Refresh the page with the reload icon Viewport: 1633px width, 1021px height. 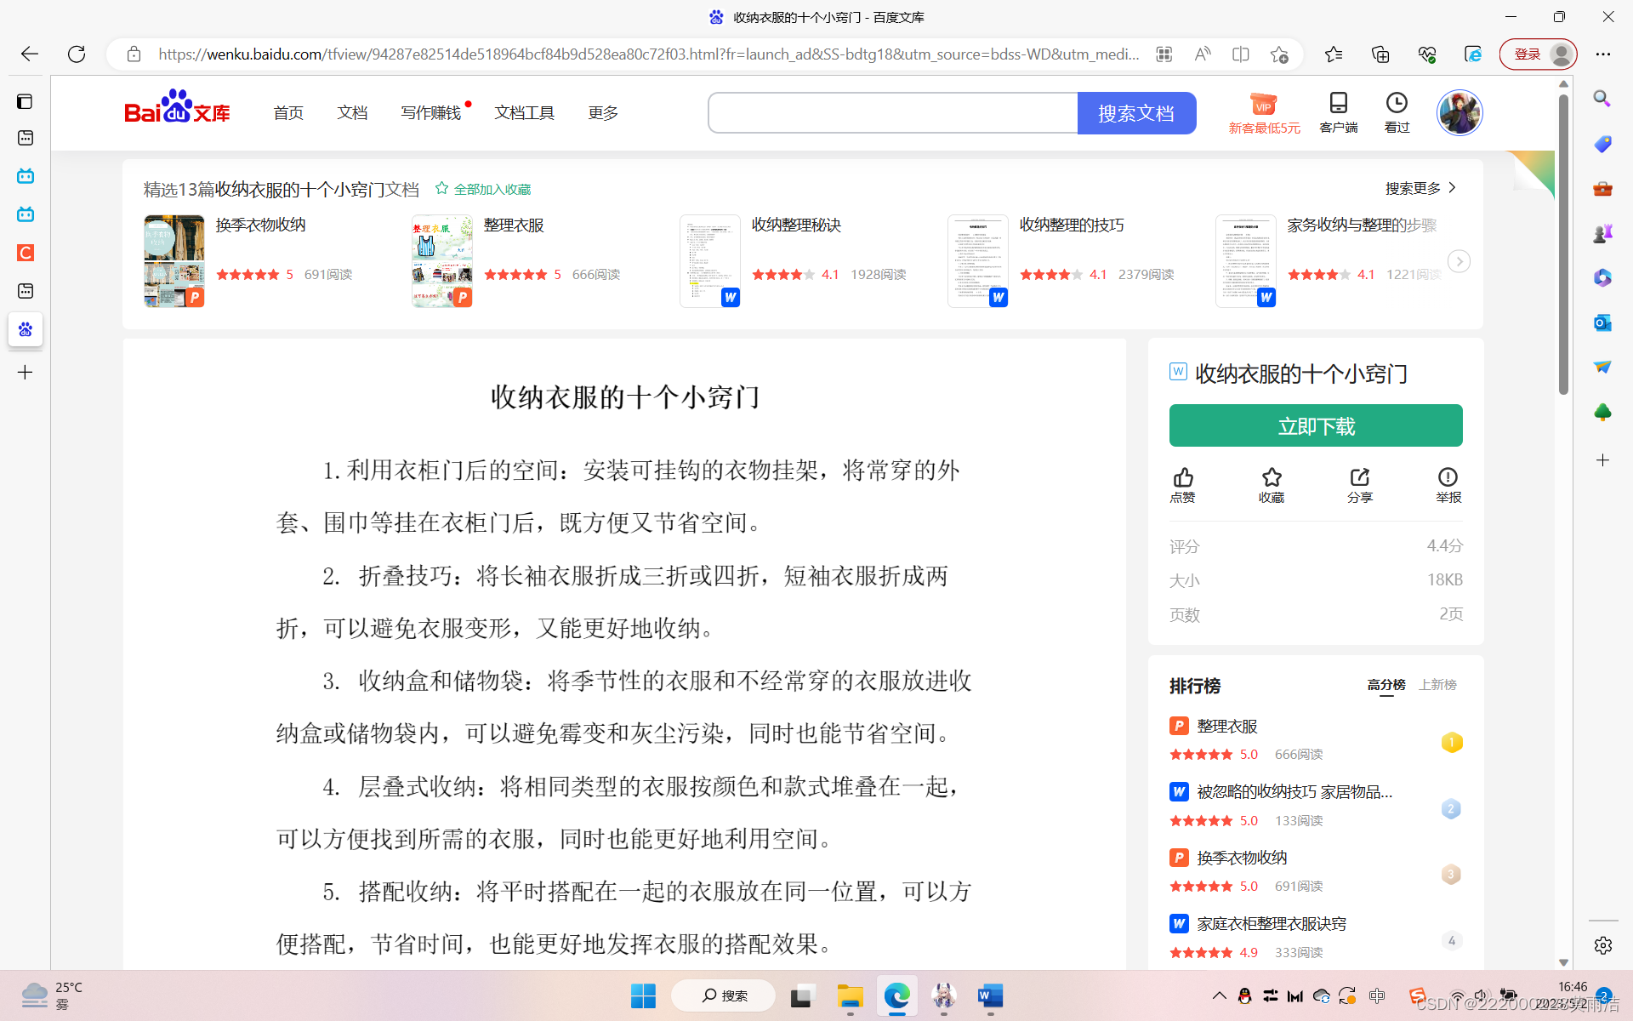point(77,54)
